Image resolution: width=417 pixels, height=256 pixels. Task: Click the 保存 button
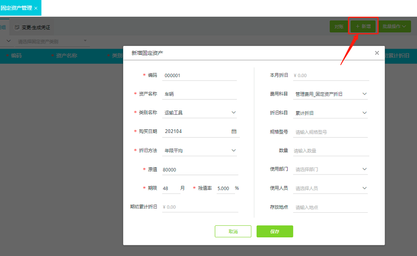click(x=275, y=231)
